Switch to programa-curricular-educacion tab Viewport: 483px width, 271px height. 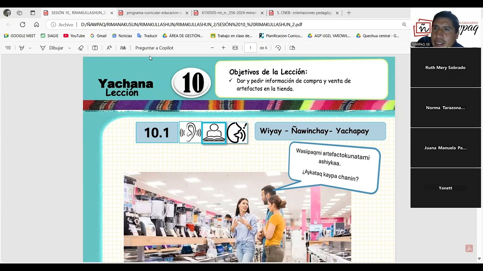point(154,13)
